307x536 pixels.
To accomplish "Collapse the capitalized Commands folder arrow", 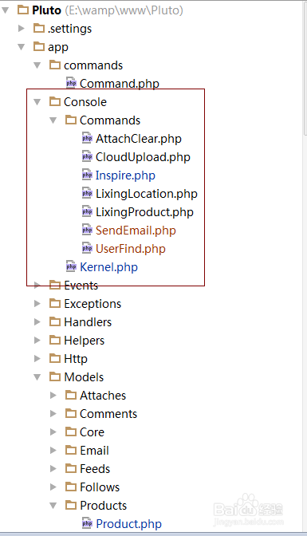I will (x=53, y=120).
